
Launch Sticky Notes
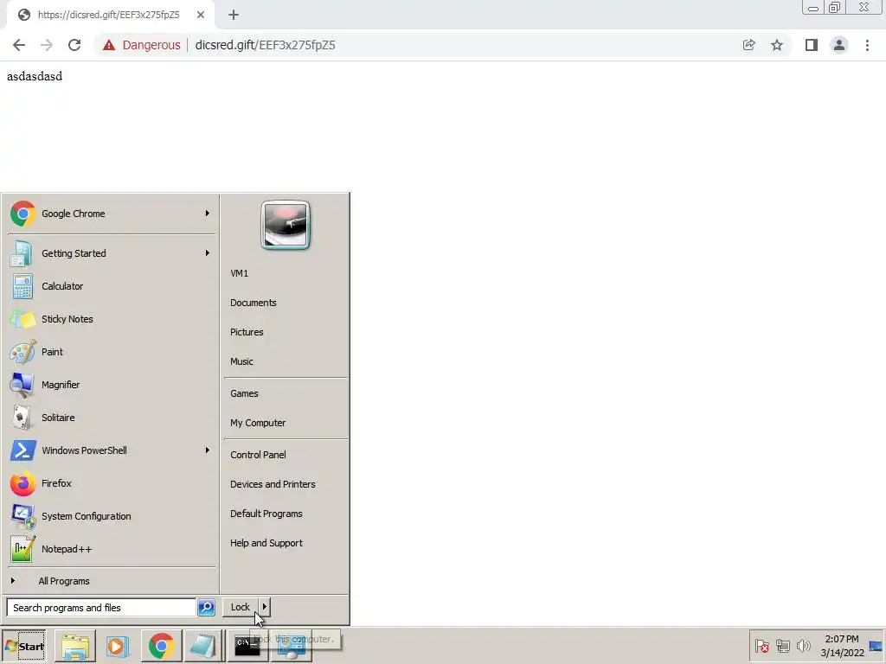click(x=112, y=319)
